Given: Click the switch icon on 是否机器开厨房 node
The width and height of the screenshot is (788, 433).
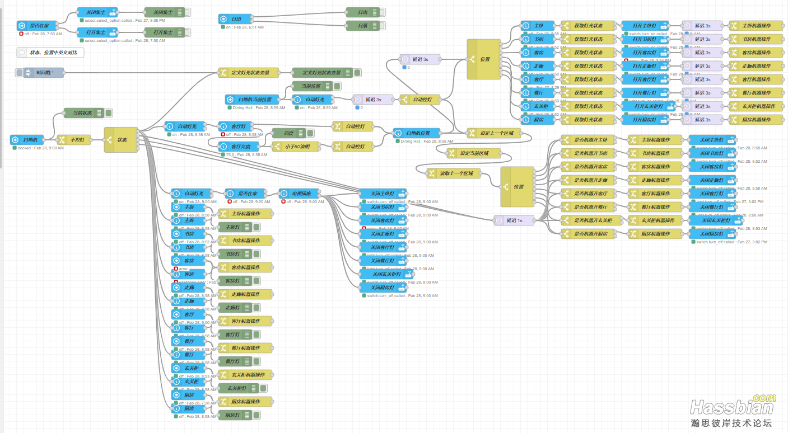Looking at the screenshot, I should [566, 234].
